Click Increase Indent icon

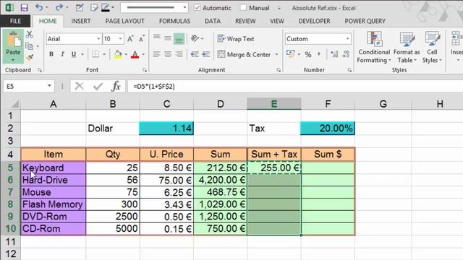(205, 54)
